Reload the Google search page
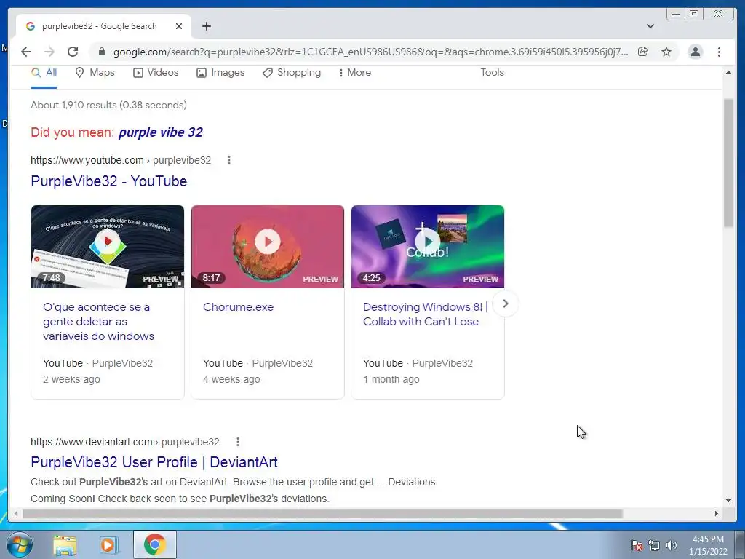 coord(73,52)
